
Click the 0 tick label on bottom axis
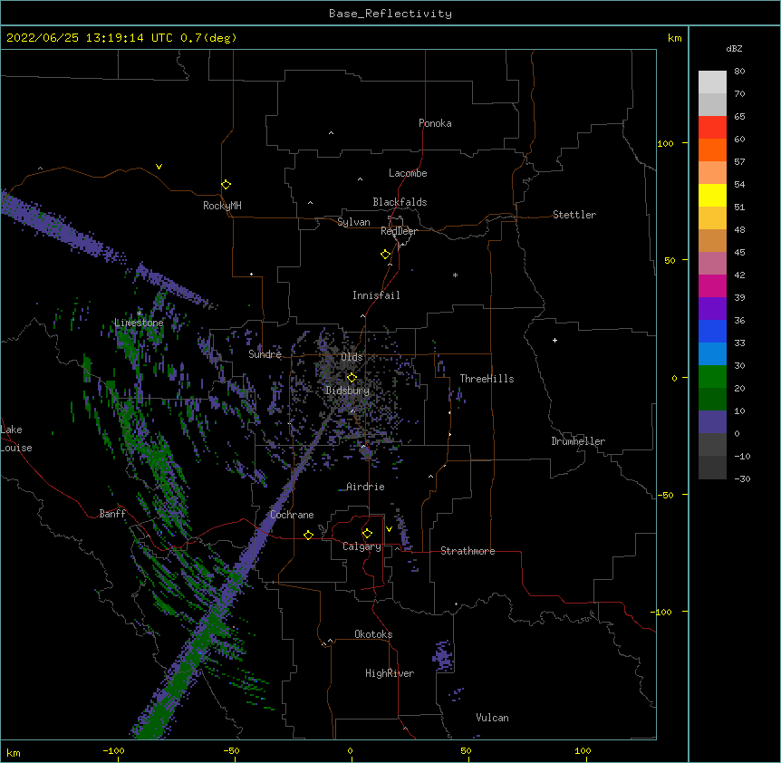350,751
